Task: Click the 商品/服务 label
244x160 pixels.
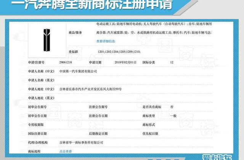Action: pos(75,32)
